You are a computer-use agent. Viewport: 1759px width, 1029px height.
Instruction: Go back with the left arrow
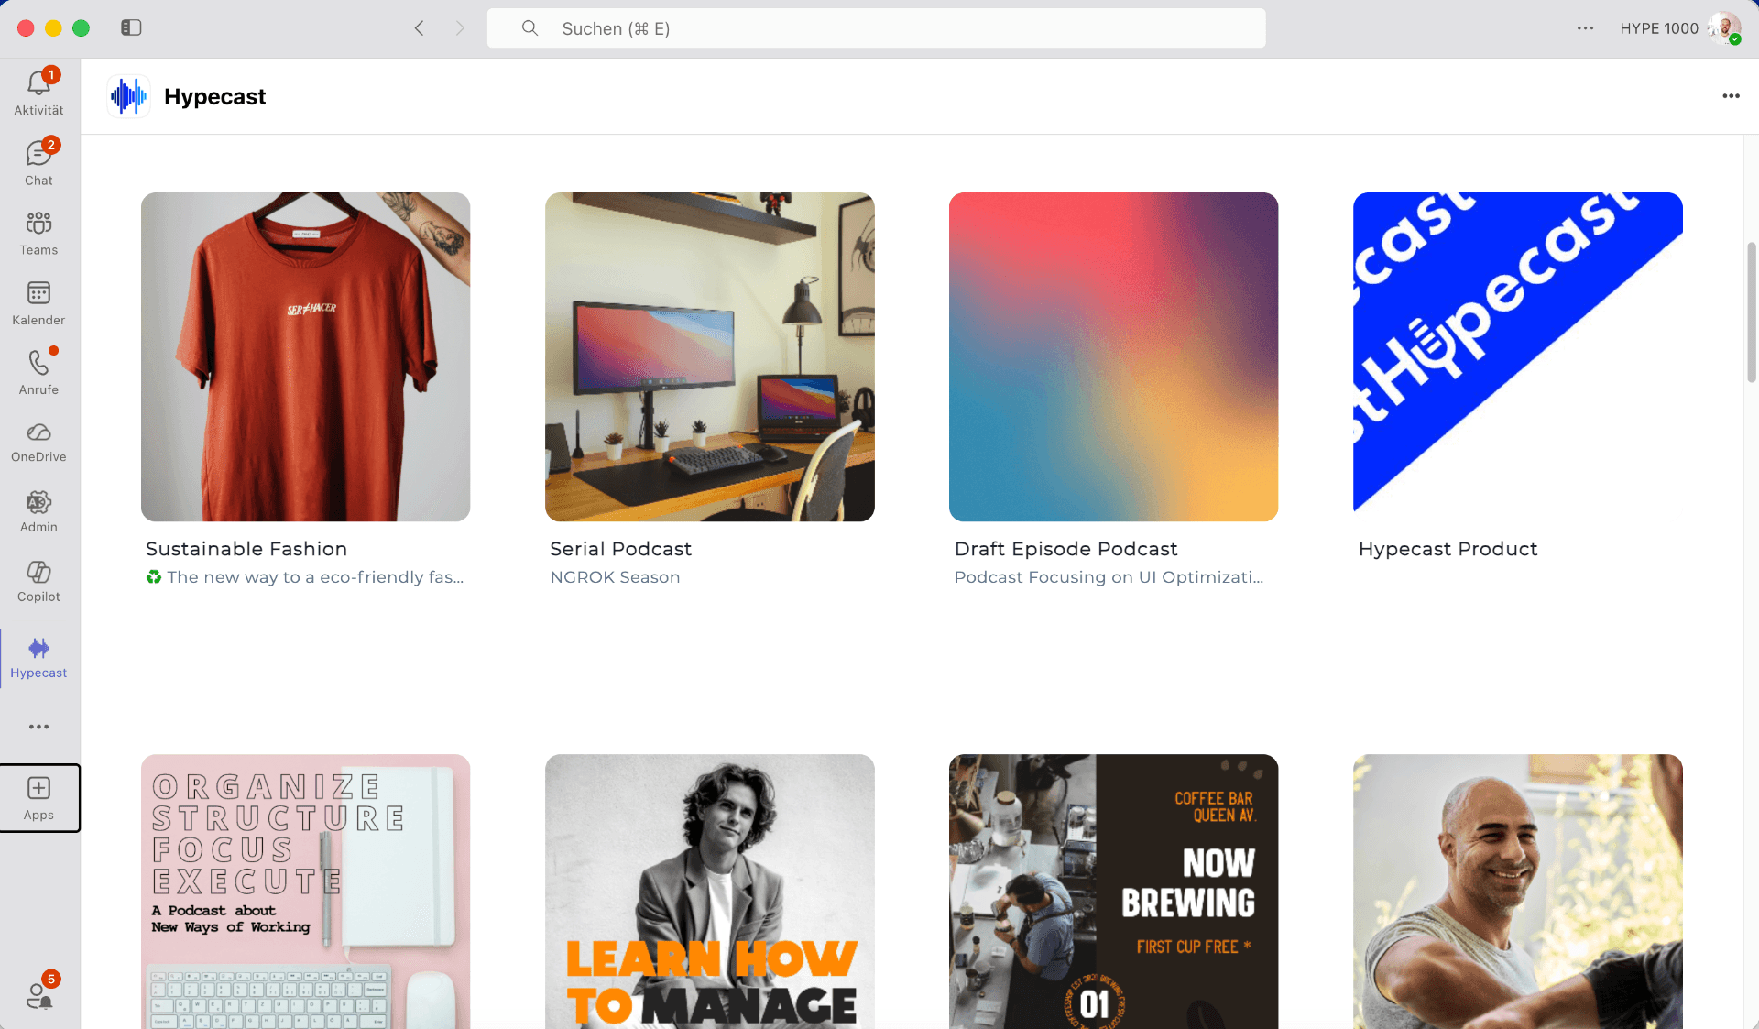click(x=419, y=28)
